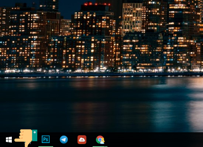Select the blue paper-plane Telegram icon
This screenshot has width=203, height=147.
[64, 140]
